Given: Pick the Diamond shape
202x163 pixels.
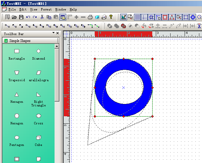Looking at the screenshot, I should click(x=39, y=54).
